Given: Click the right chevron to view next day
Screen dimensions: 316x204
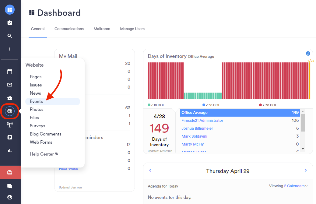Looking at the screenshot, I should click(306, 170).
